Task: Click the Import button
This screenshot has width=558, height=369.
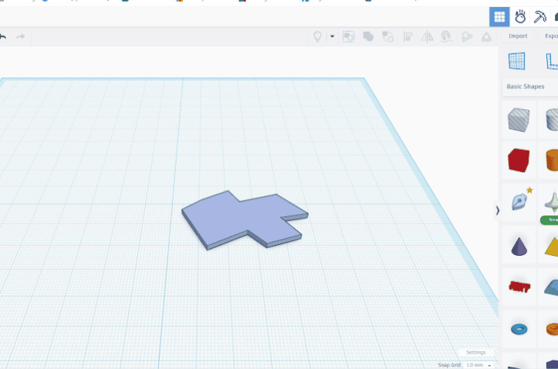Action: click(x=518, y=36)
